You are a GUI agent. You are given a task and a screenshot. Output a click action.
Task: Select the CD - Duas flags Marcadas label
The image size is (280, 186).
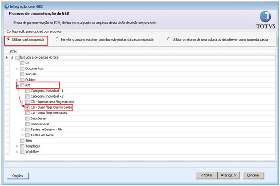pos(49,113)
